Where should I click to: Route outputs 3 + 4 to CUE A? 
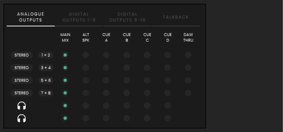tap(106, 68)
